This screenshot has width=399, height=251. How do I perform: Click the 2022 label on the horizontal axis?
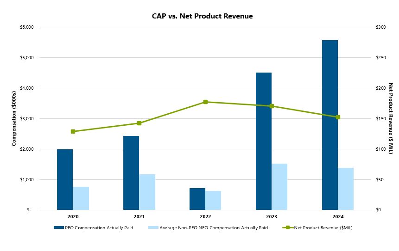(205, 216)
